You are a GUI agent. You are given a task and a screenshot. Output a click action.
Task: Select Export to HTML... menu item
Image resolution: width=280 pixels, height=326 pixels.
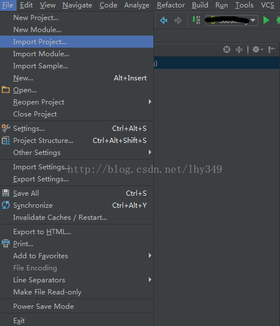coord(77,232)
